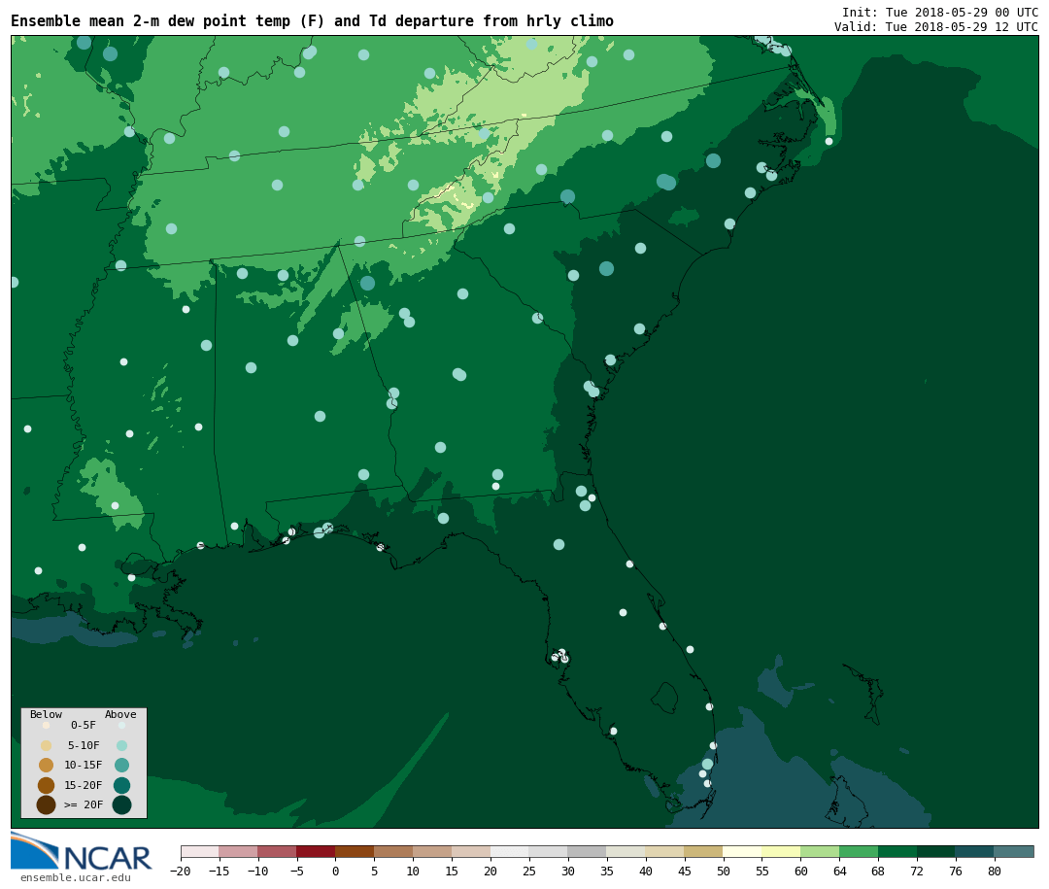The image size is (1049, 889).
Task: Click the NCAR logo
Action: click(x=82, y=852)
